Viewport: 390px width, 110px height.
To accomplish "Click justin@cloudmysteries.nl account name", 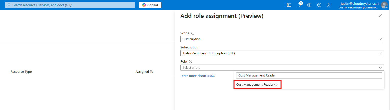I will coord(360,3).
